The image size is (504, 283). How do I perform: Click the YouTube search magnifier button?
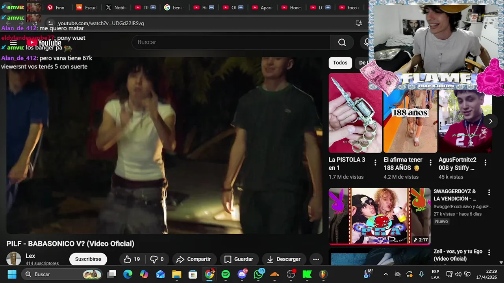point(342,42)
